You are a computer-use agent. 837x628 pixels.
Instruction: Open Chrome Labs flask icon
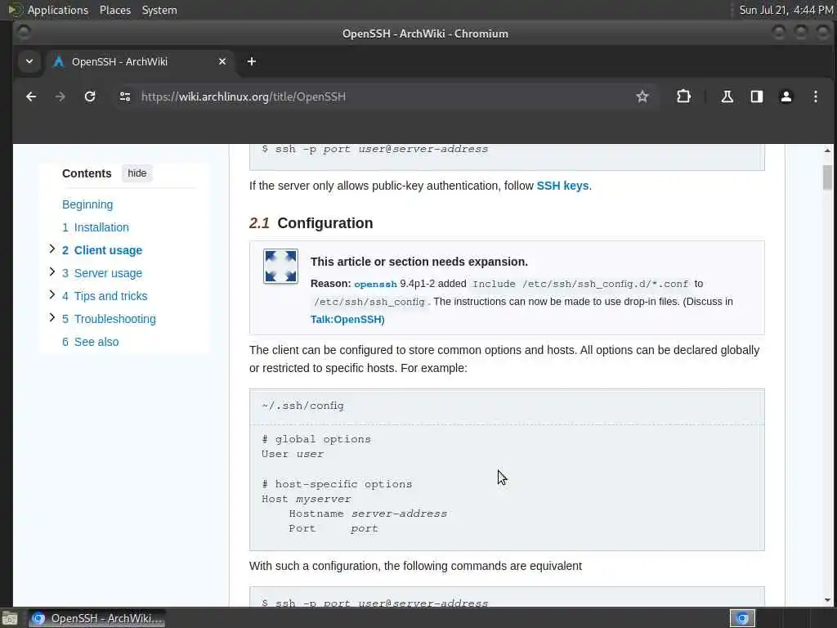(x=727, y=96)
